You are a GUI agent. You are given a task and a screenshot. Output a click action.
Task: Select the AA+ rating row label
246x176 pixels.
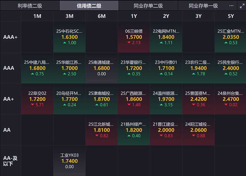coord(9,99)
